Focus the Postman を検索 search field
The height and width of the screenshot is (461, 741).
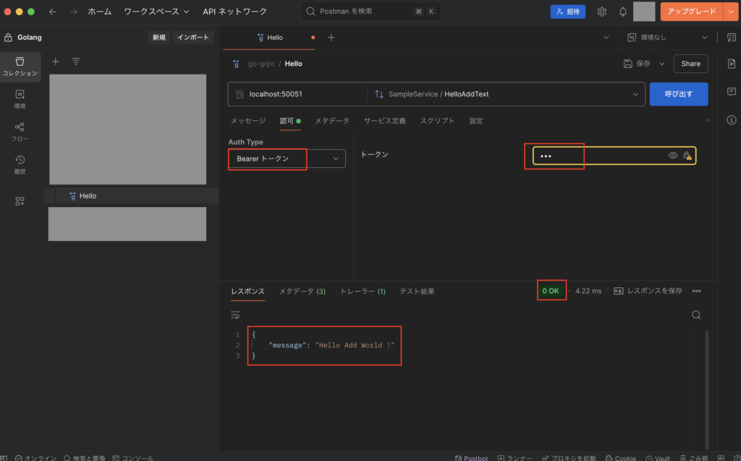tap(370, 12)
